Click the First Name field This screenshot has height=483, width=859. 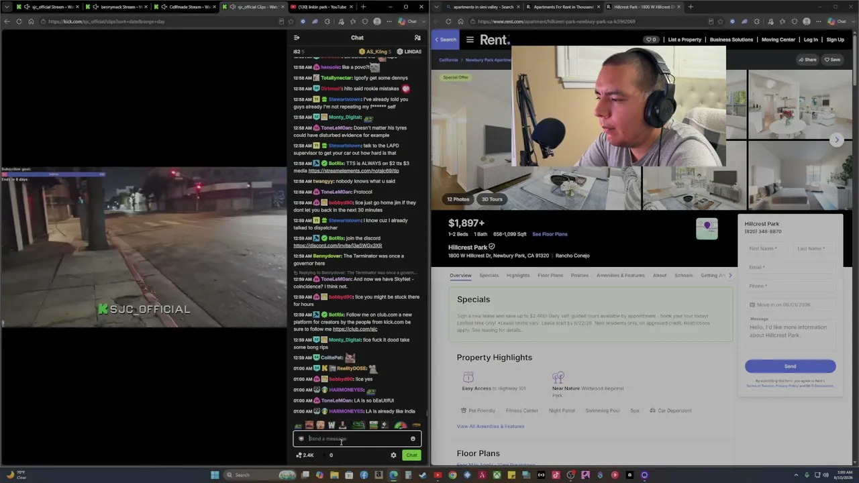[766, 249]
